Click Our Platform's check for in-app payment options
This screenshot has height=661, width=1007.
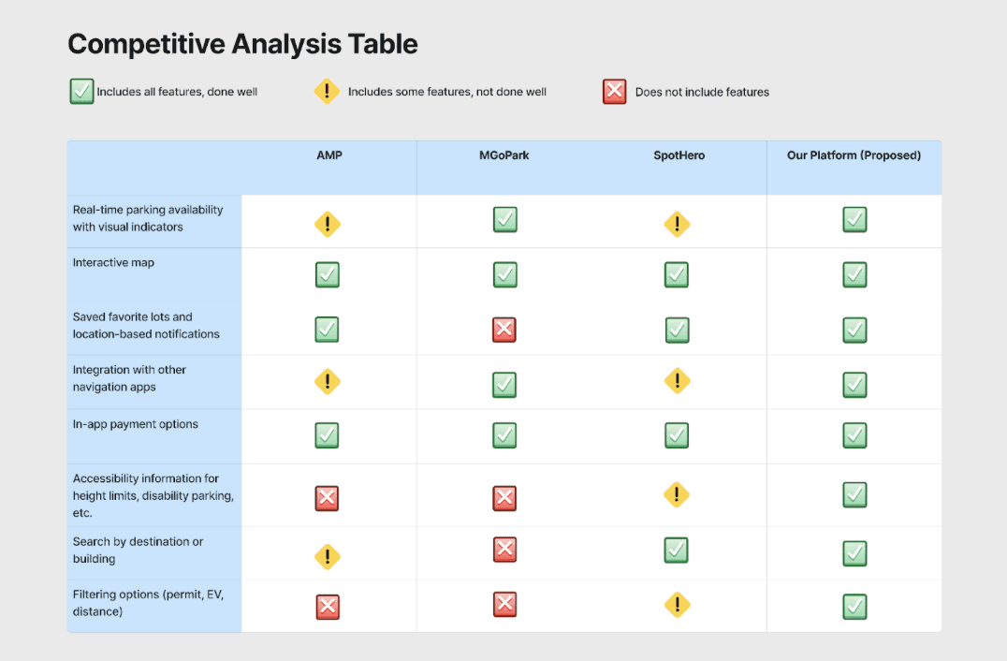click(854, 434)
